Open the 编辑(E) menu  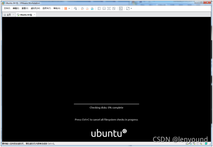(x=16, y=8)
